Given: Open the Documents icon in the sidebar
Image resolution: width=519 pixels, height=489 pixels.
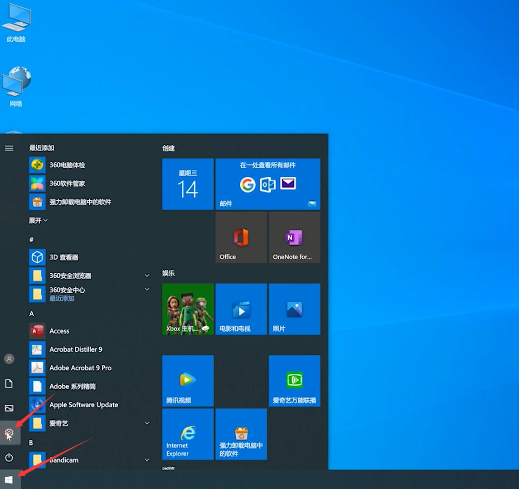Looking at the screenshot, I should coord(9,383).
